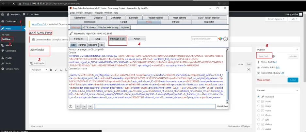Viewport: 306px width, 132px height.
Task: Open the Paragraph format dropdown
Action: click(39, 70)
